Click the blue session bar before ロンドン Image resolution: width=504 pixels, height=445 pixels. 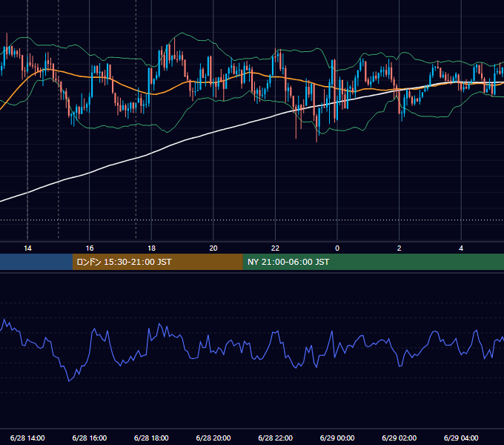pos(36,262)
